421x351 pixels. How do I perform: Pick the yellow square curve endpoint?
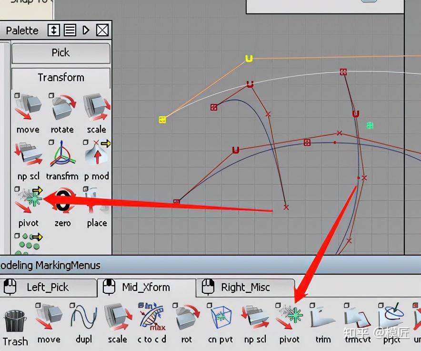[x=162, y=119]
